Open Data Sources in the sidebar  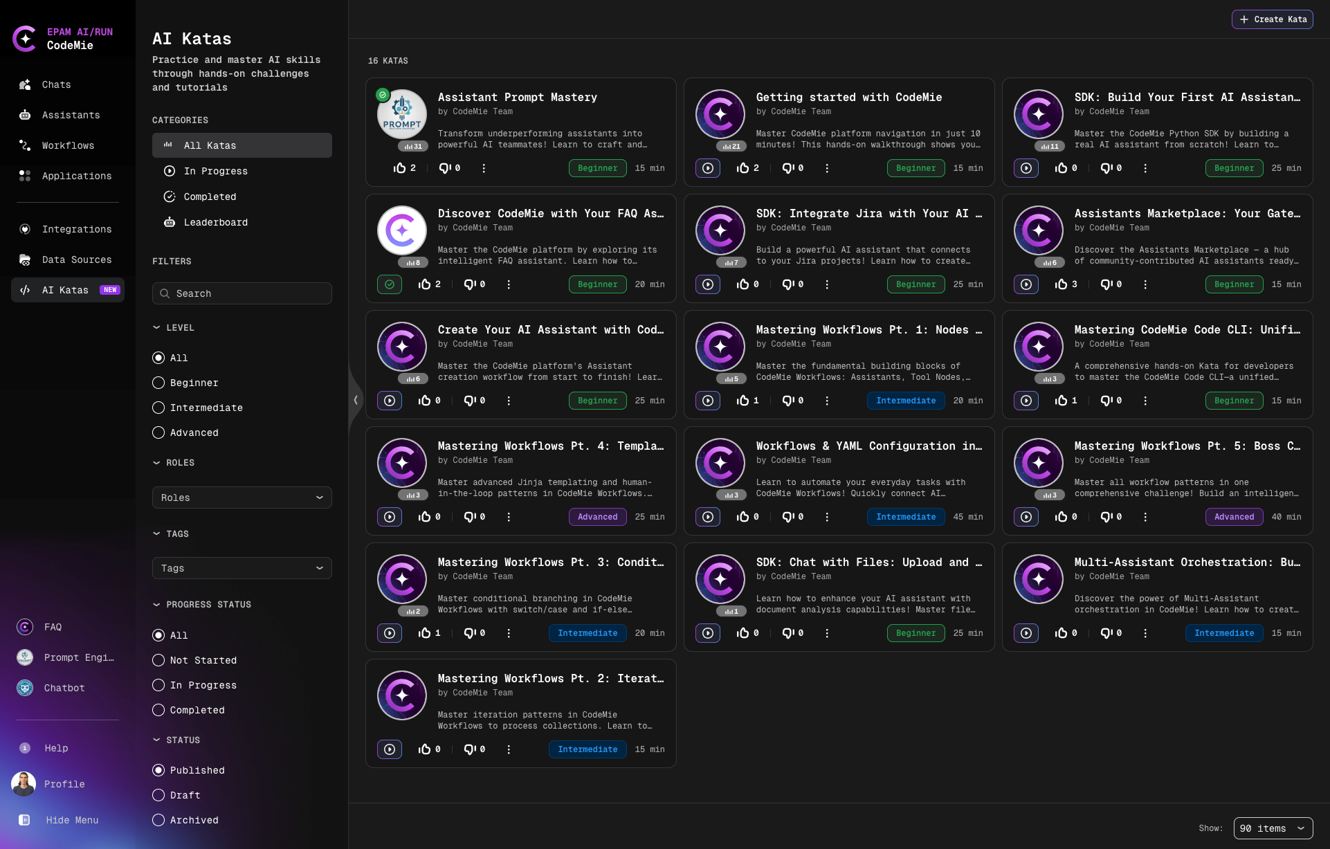(76, 259)
